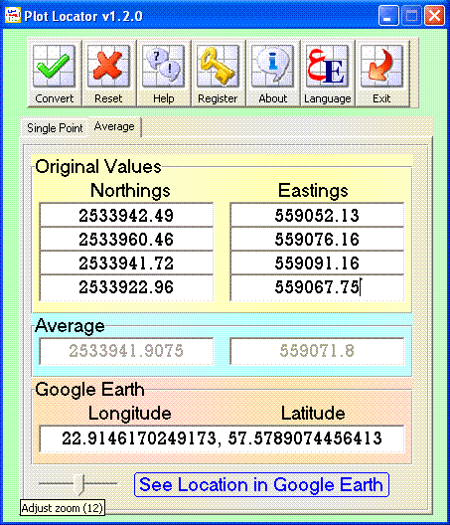Click Northings field showing 2533942.49

point(126,215)
